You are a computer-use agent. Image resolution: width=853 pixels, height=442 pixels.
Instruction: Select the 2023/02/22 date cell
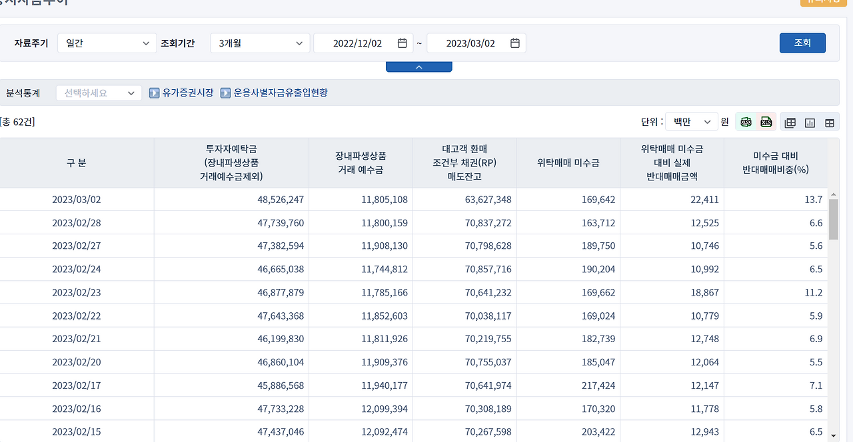click(x=77, y=316)
